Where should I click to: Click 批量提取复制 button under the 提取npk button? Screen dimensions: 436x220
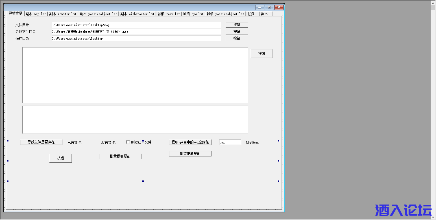[x=190, y=153]
